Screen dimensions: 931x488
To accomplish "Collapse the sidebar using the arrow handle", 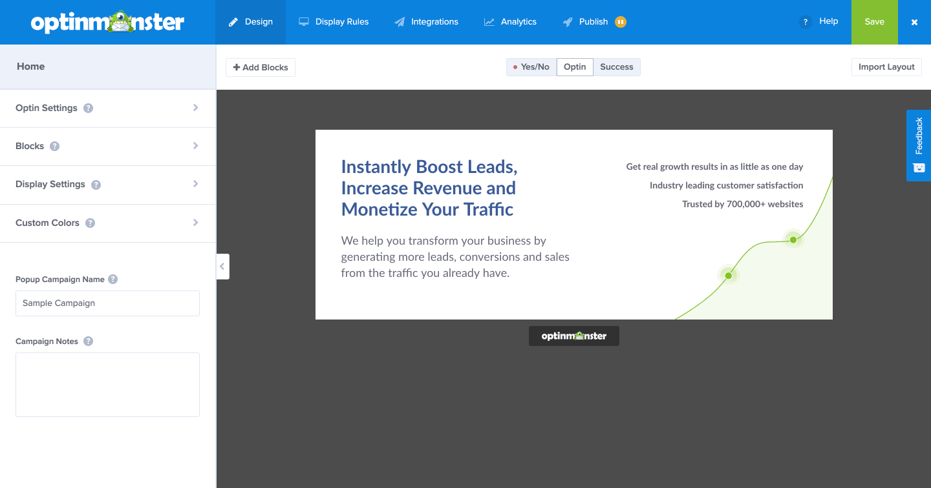I will (x=223, y=266).
